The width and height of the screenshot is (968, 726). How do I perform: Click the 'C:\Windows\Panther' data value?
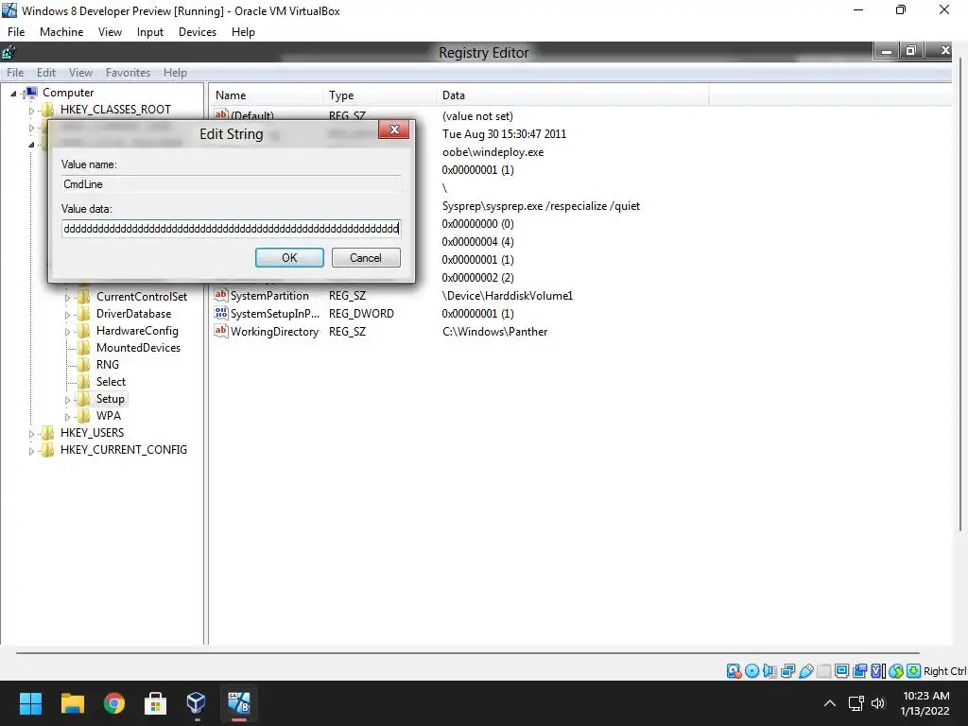click(494, 332)
